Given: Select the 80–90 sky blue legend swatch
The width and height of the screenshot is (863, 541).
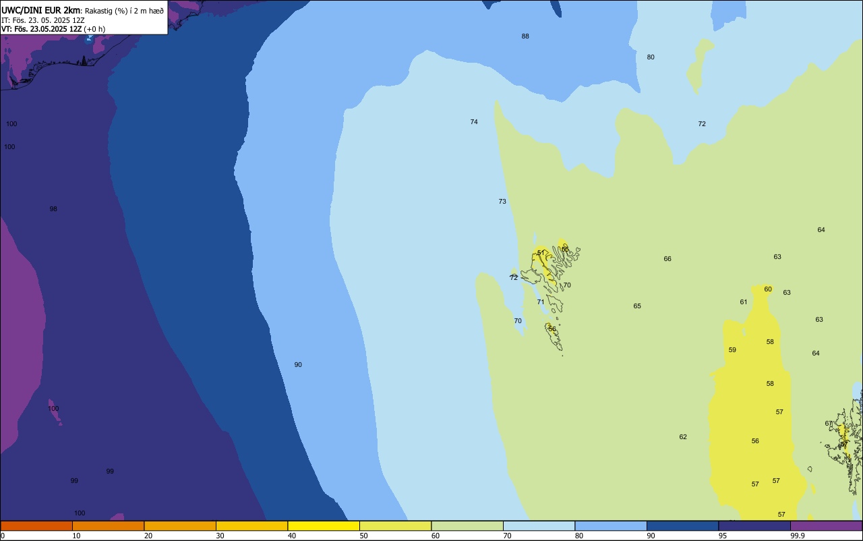Looking at the screenshot, I should (611, 525).
